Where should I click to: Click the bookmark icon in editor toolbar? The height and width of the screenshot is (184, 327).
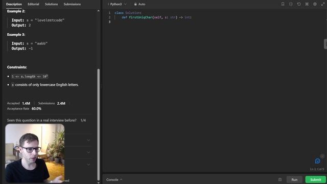283,4
